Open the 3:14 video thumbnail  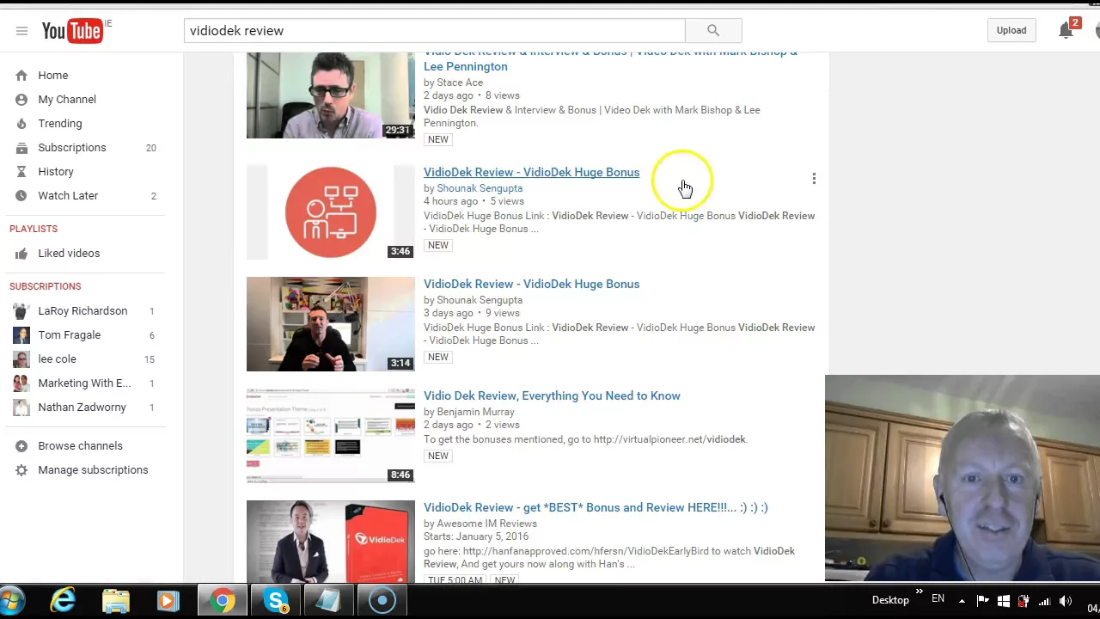331,324
